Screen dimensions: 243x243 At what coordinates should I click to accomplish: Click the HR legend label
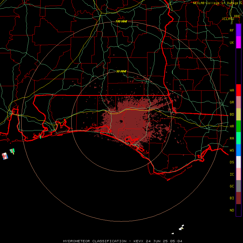(x=232, y=126)
